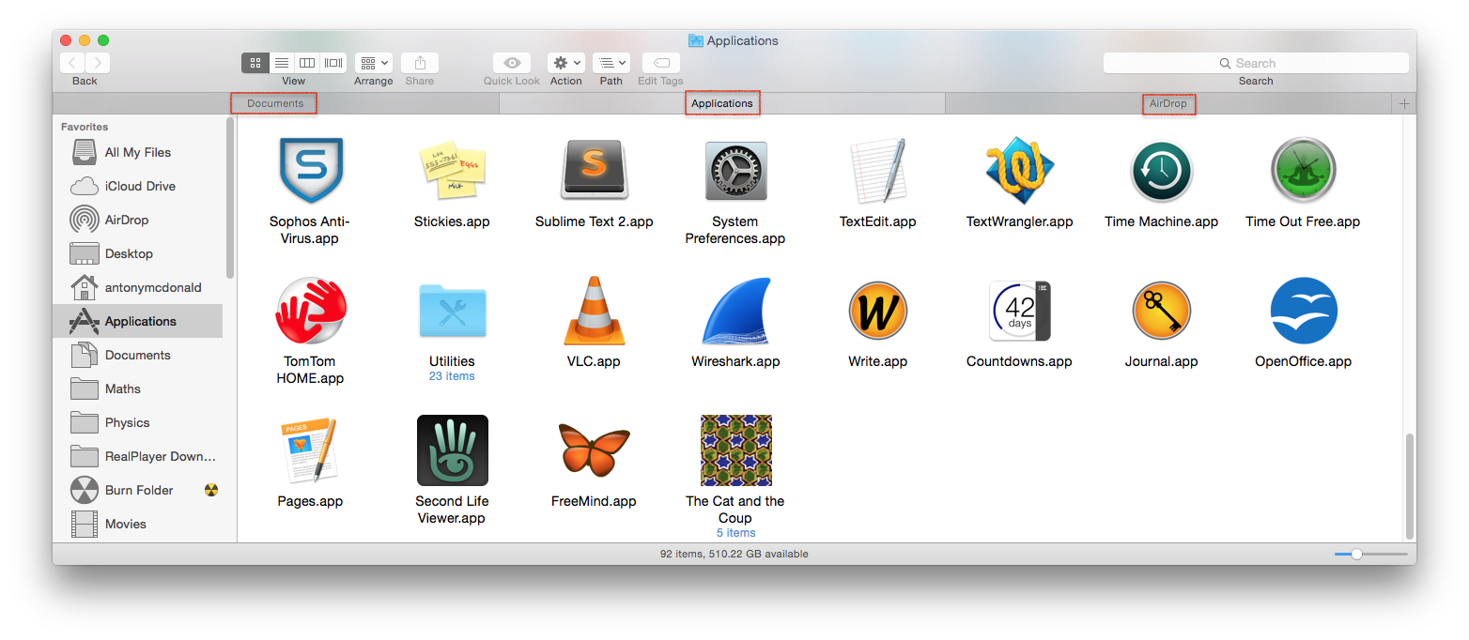
Task: Select TomTom HOME.app icon
Action: click(311, 311)
